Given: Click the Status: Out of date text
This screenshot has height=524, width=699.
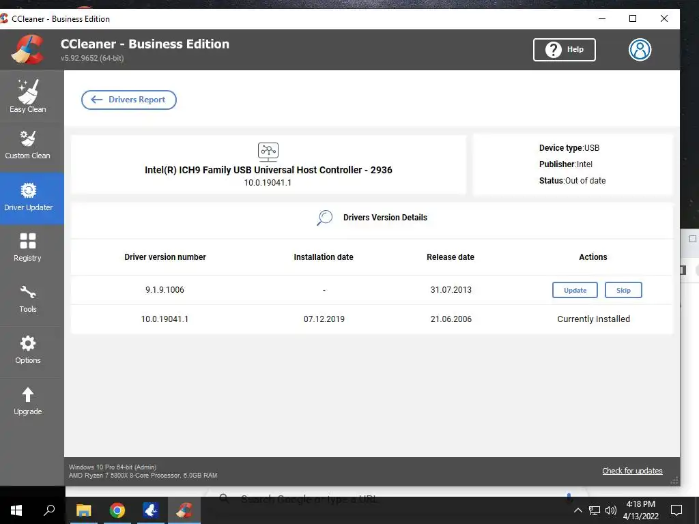Looking at the screenshot, I should coord(572,180).
